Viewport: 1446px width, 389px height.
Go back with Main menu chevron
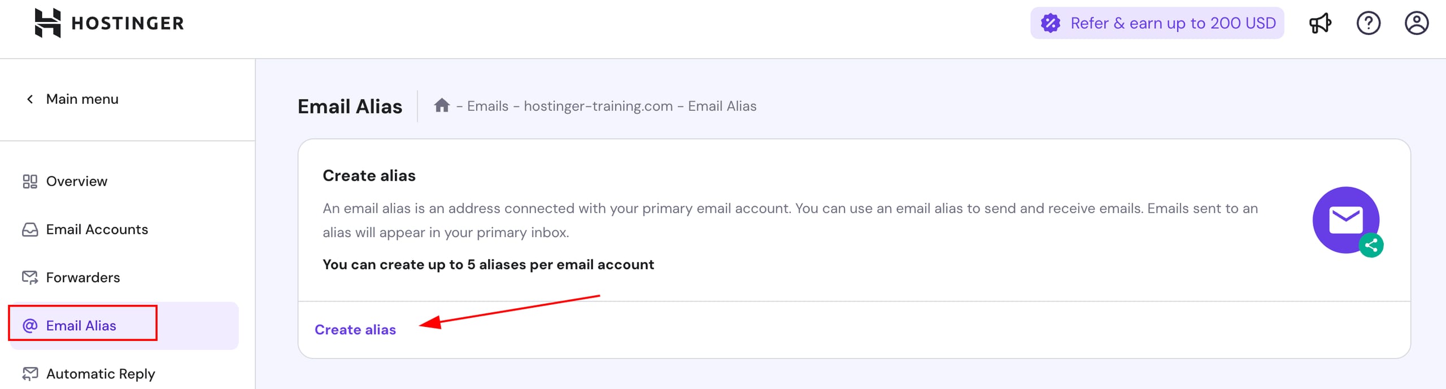(30, 99)
